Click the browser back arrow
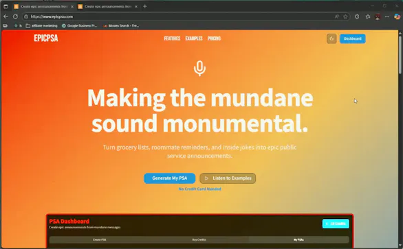The width and height of the screenshot is (403, 249). [6, 16]
